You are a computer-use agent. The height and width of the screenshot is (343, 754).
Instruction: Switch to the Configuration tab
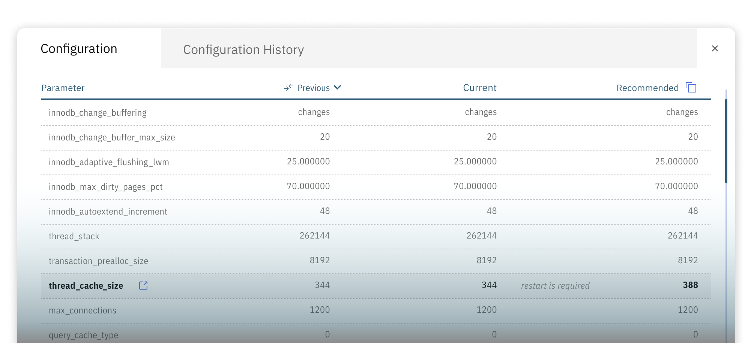[x=79, y=48]
